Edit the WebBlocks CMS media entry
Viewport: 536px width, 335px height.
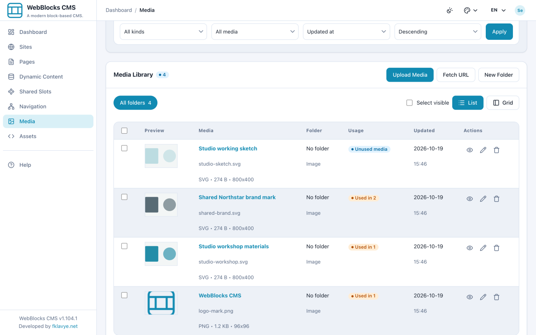pos(483,297)
